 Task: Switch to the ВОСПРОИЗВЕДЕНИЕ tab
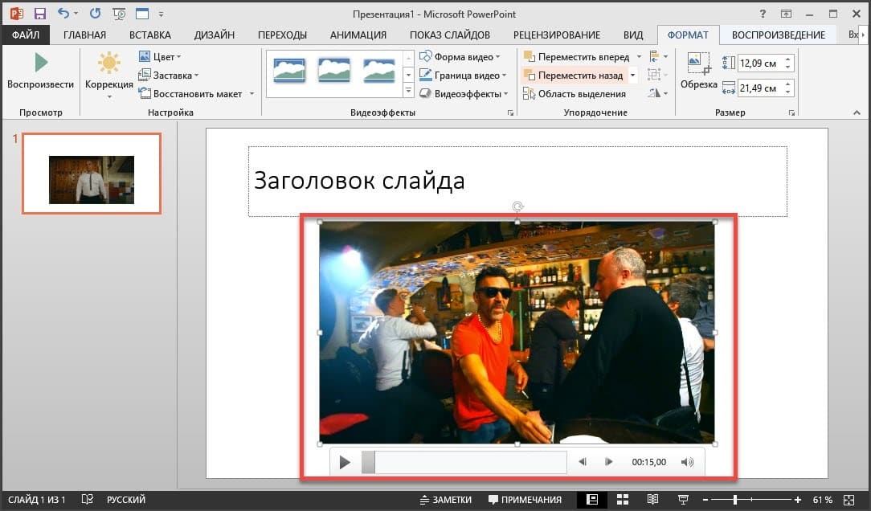click(779, 35)
